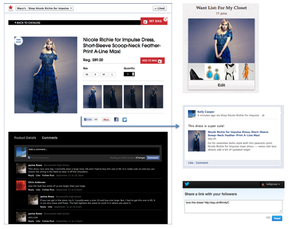Image resolution: width=289 pixels, height=229 pixels.
Task: Open the black heel shoe pin
Action: [196, 72]
